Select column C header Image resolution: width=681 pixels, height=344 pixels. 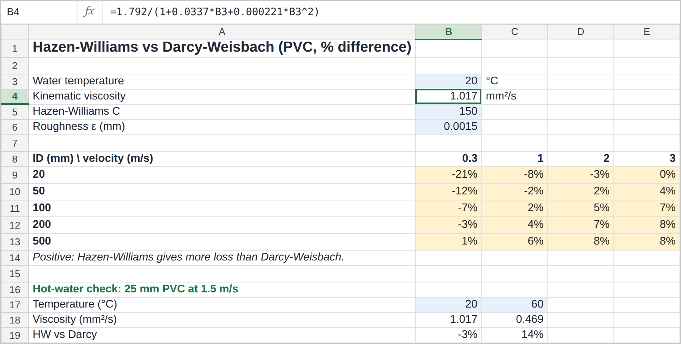click(x=515, y=32)
